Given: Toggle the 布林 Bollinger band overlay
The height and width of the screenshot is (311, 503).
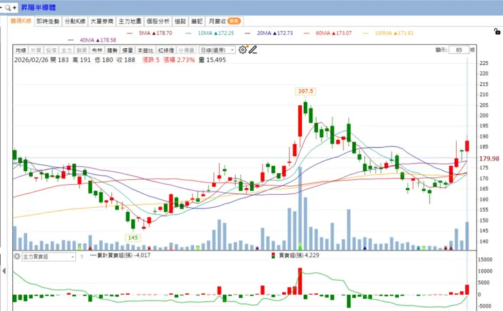Looking at the screenshot, I should pos(97,50).
